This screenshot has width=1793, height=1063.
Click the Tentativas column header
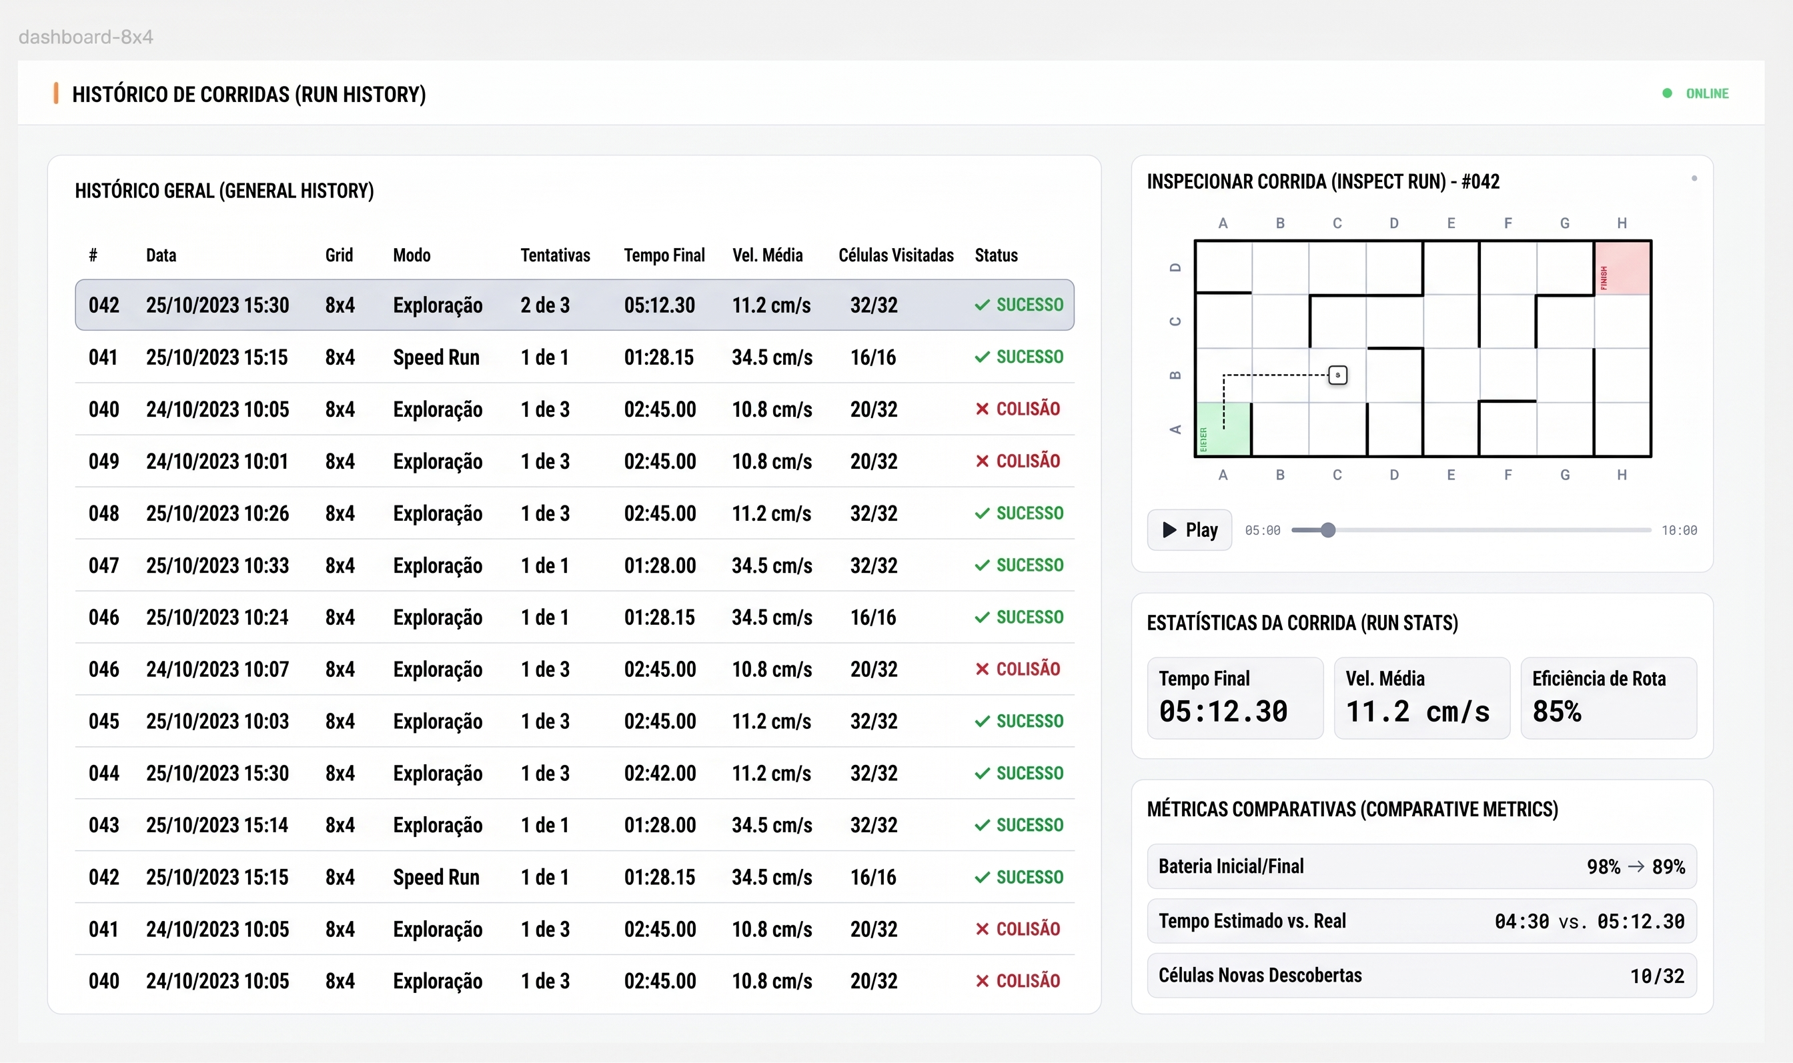pos(555,255)
